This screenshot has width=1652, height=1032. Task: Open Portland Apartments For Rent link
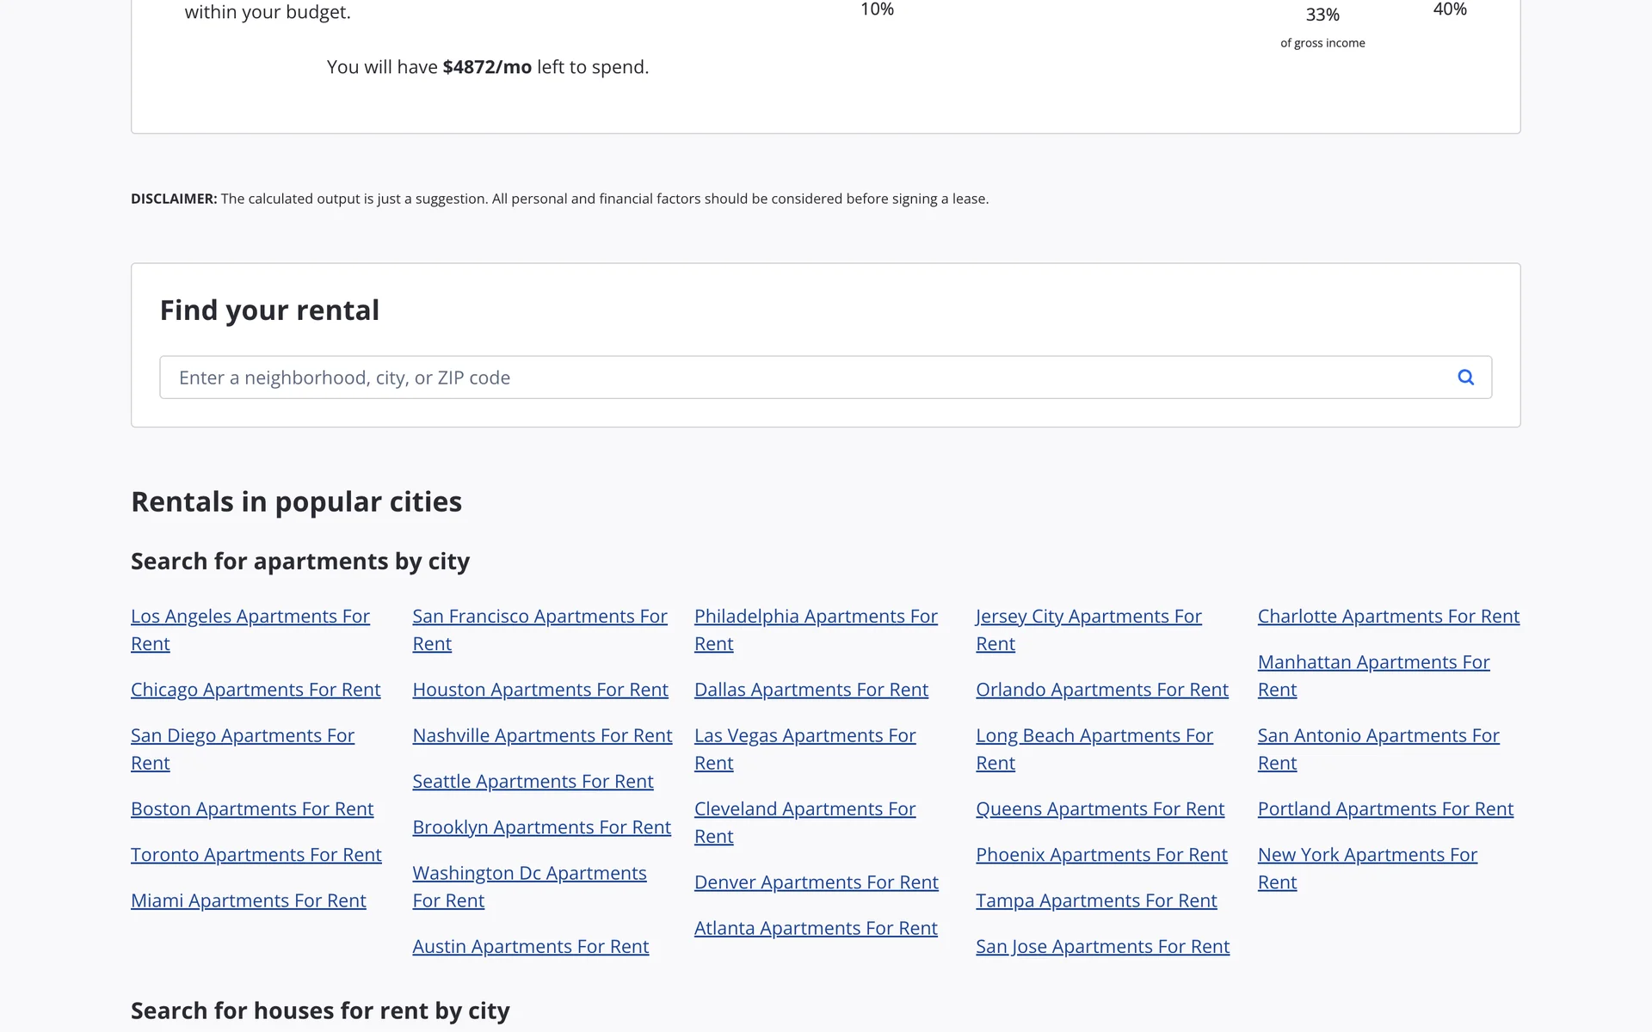click(x=1384, y=809)
